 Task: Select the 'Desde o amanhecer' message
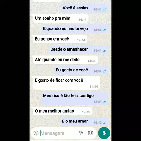click(79, 49)
